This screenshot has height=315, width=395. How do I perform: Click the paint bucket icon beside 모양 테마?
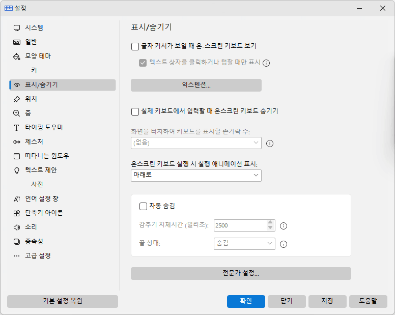[x=17, y=56]
